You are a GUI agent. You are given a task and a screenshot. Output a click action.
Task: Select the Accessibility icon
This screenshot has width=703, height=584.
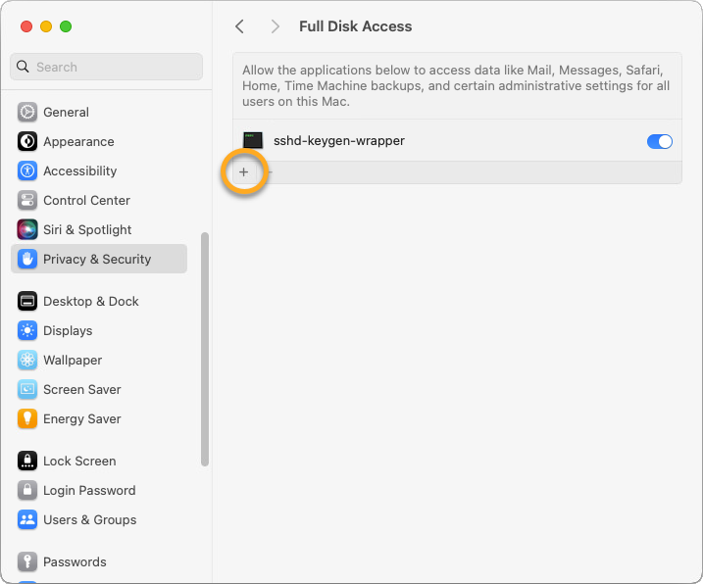(x=27, y=171)
